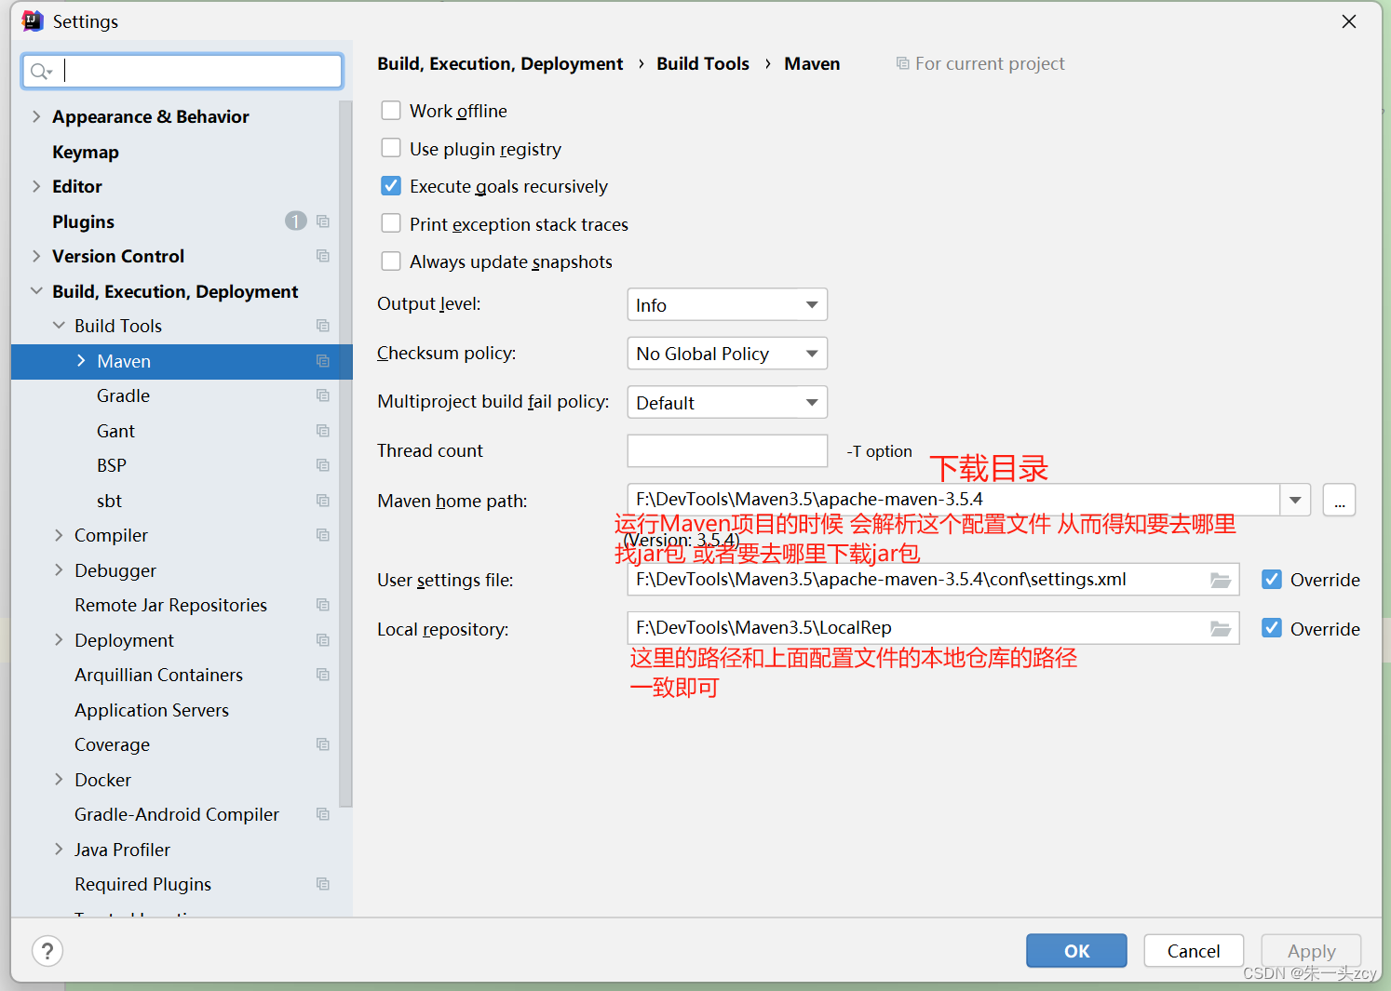
Task: Click project-level icon beside Remote Jar Repositories
Action: (x=323, y=605)
